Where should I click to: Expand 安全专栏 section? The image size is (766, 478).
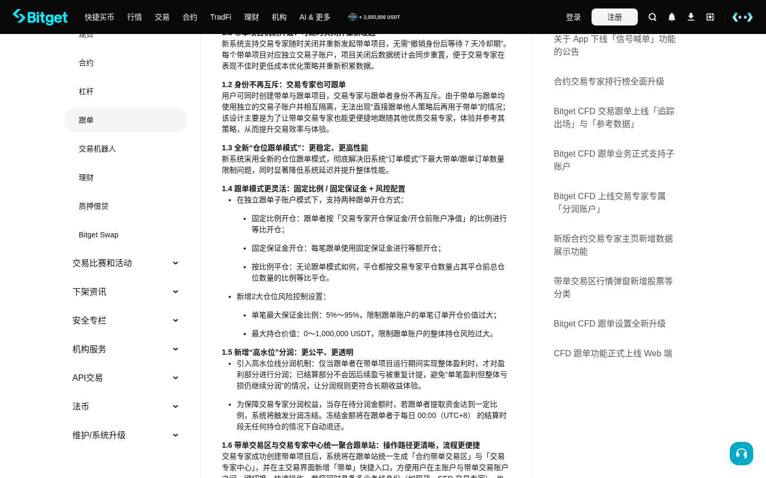coord(126,320)
